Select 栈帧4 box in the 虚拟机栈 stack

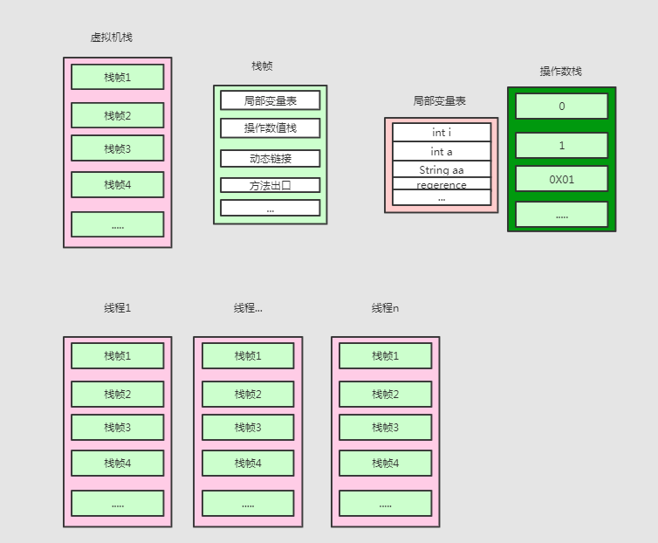click(x=117, y=184)
